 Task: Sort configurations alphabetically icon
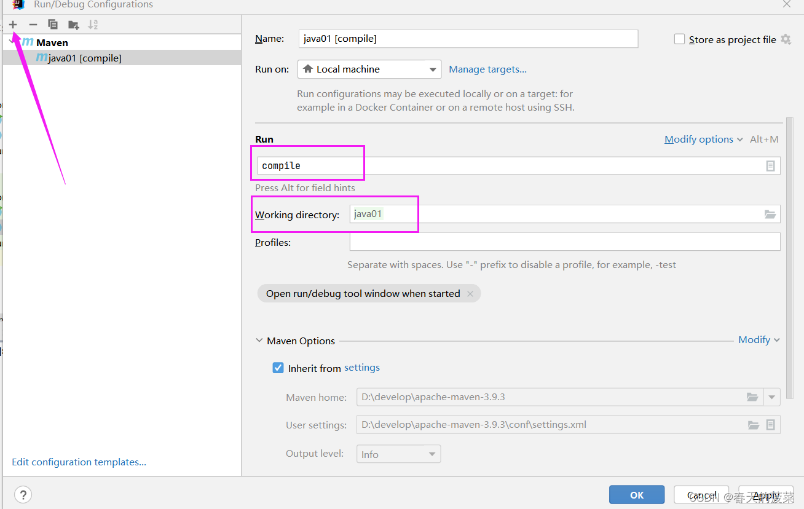pyautogui.click(x=93, y=25)
